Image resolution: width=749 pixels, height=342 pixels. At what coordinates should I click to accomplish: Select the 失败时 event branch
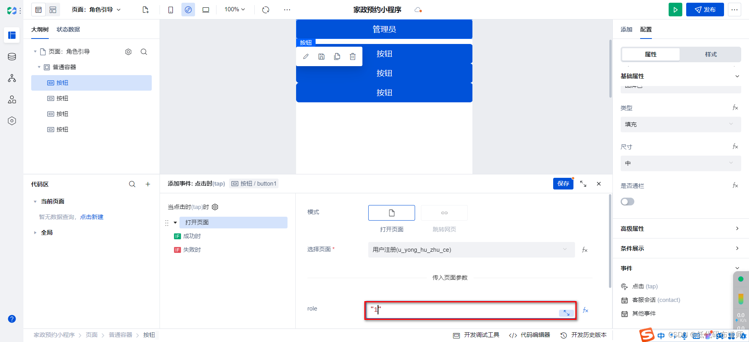(x=187, y=250)
